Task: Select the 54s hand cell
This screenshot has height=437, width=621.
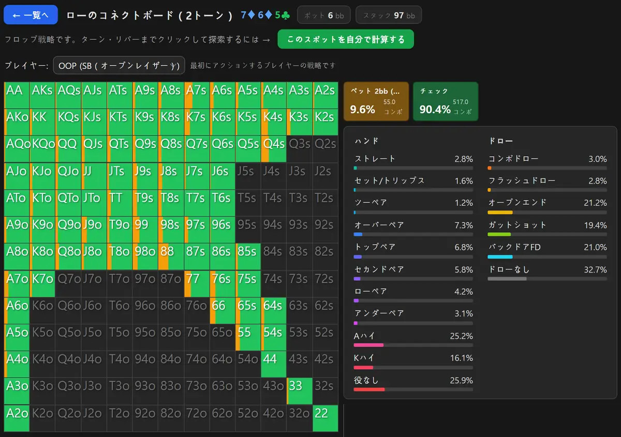Action: [x=274, y=338]
